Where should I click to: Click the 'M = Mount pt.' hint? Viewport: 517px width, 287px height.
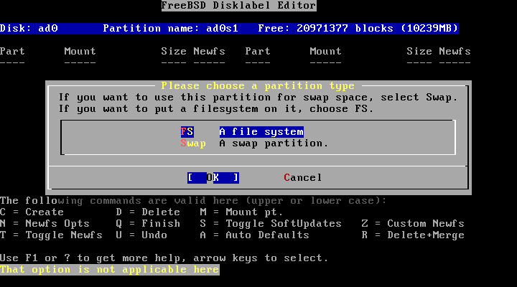pos(241,212)
